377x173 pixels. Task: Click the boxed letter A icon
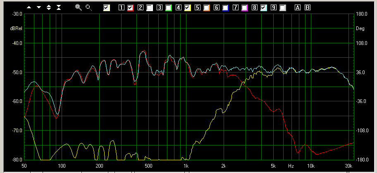(298, 7)
